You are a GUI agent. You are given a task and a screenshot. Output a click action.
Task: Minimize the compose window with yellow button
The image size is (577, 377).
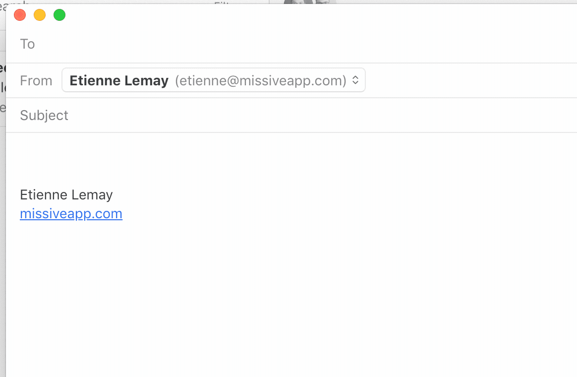tap(40, 15)
